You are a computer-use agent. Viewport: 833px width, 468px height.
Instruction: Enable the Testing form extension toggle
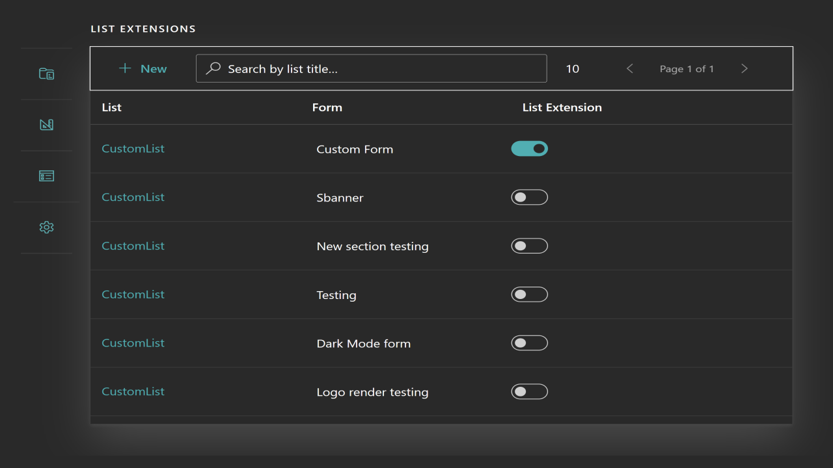click(x=530, y=294)
